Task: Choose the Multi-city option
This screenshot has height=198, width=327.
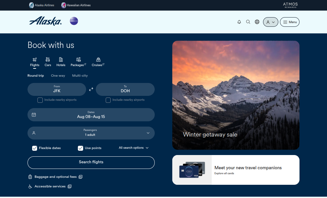Action: pos(80,76)
